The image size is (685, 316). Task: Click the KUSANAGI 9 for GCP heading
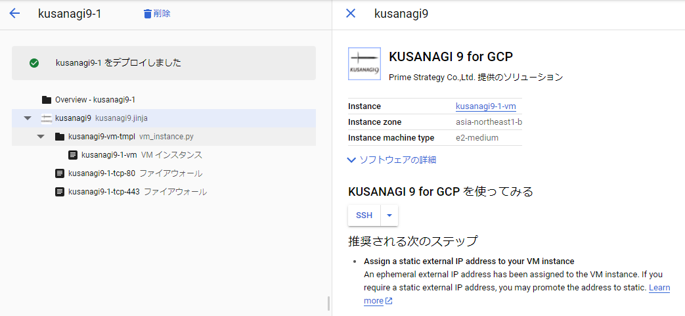[451, 56]
